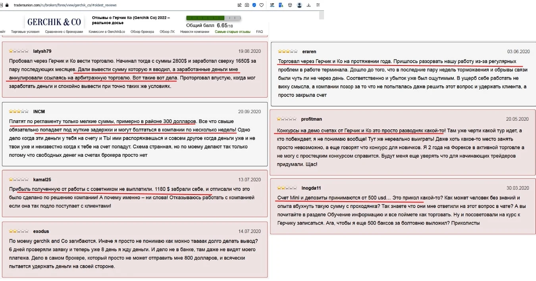Click username latysh79
Screen dimensions: 536x281
pos(42,51)
